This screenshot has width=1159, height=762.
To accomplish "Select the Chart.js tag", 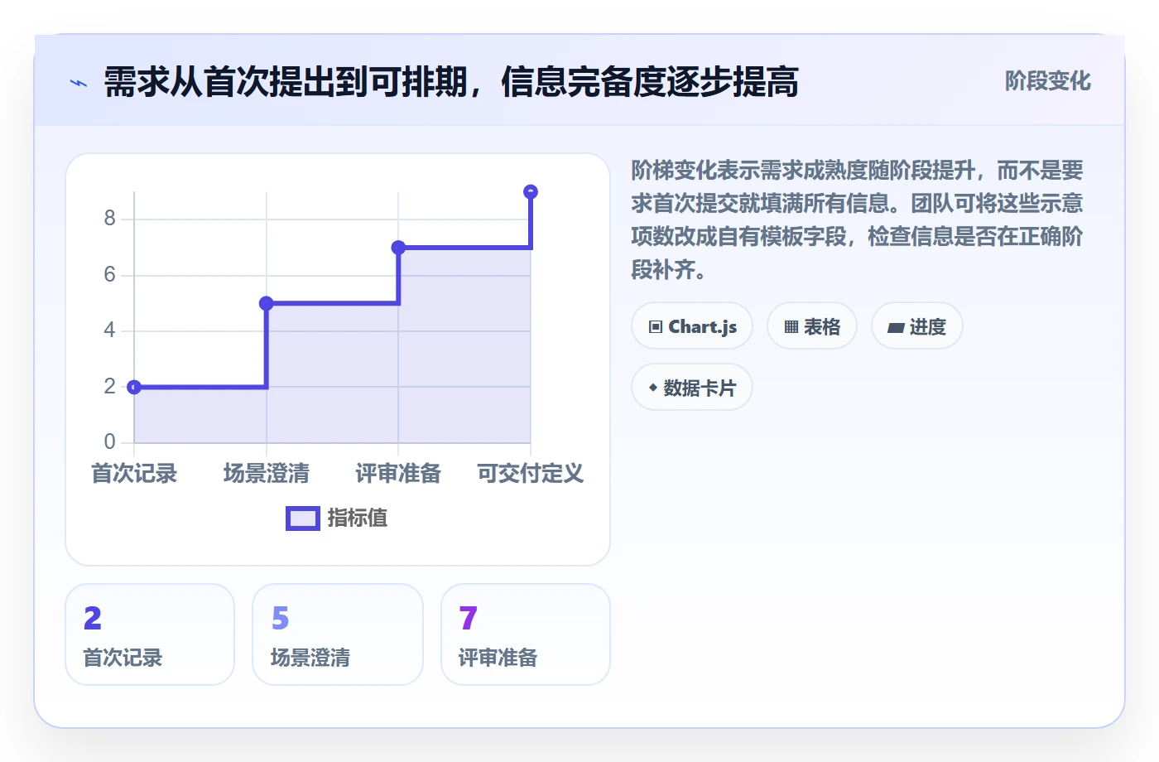I will (692, 326).
